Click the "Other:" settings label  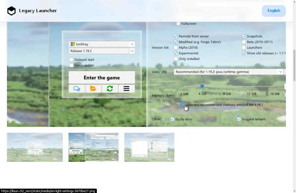pyautogui.click(x=156, y=119)
